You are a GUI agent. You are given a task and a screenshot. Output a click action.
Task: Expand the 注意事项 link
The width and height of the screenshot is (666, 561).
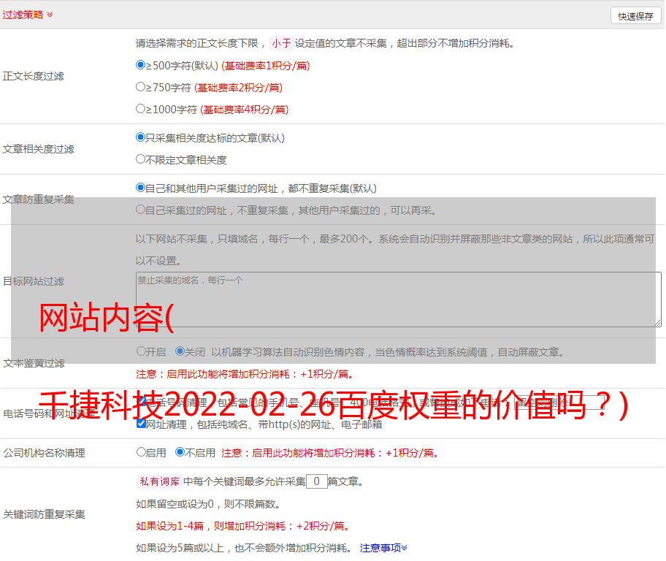pyautogui.click(x=383, y=549)
